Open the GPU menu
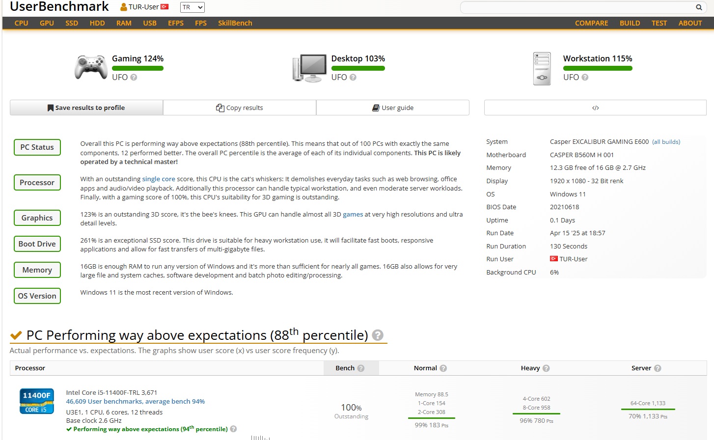 pos(47,23)
